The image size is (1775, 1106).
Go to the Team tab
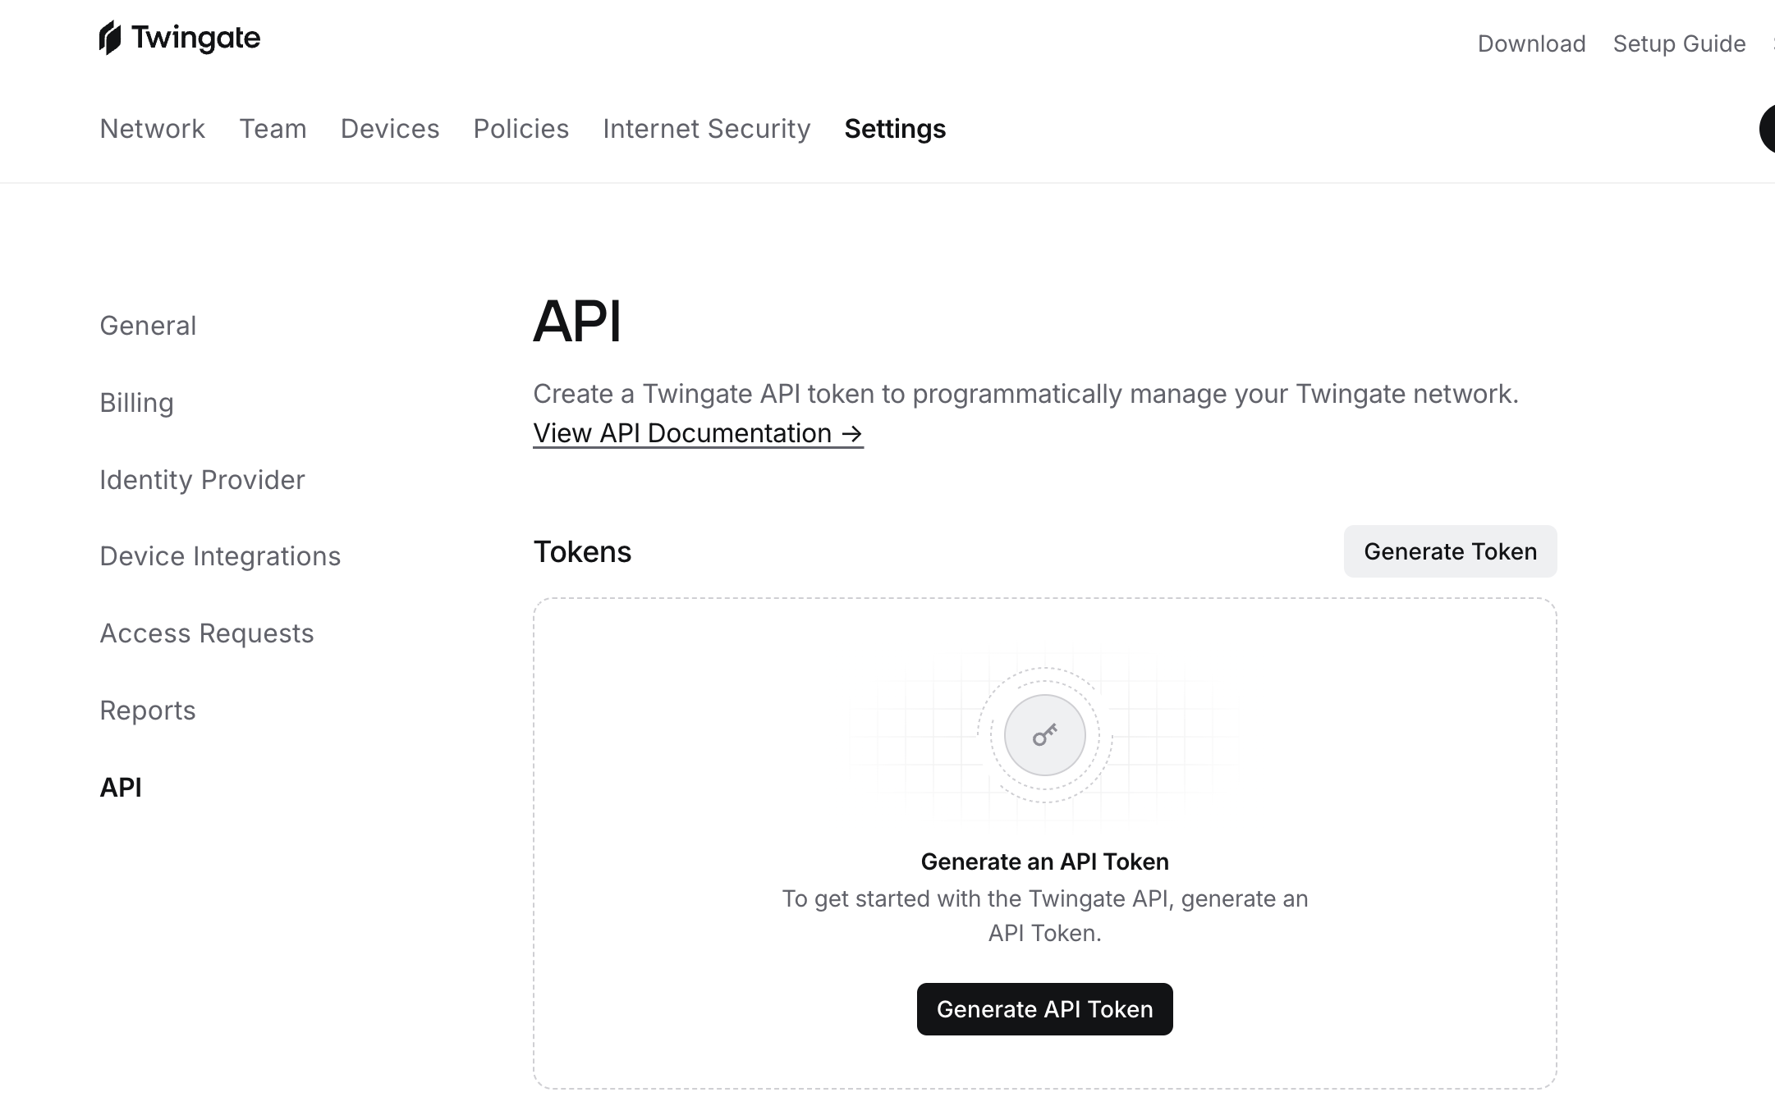click(273, 129)
